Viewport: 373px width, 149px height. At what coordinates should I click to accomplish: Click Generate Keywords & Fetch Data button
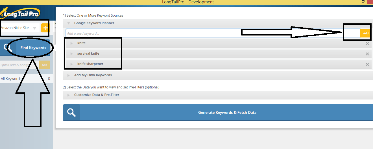(218, 113)
